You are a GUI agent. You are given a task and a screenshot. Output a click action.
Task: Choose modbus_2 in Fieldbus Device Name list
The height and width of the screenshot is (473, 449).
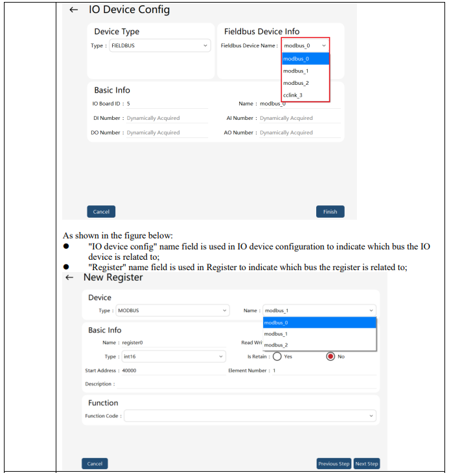pos(305,83)
